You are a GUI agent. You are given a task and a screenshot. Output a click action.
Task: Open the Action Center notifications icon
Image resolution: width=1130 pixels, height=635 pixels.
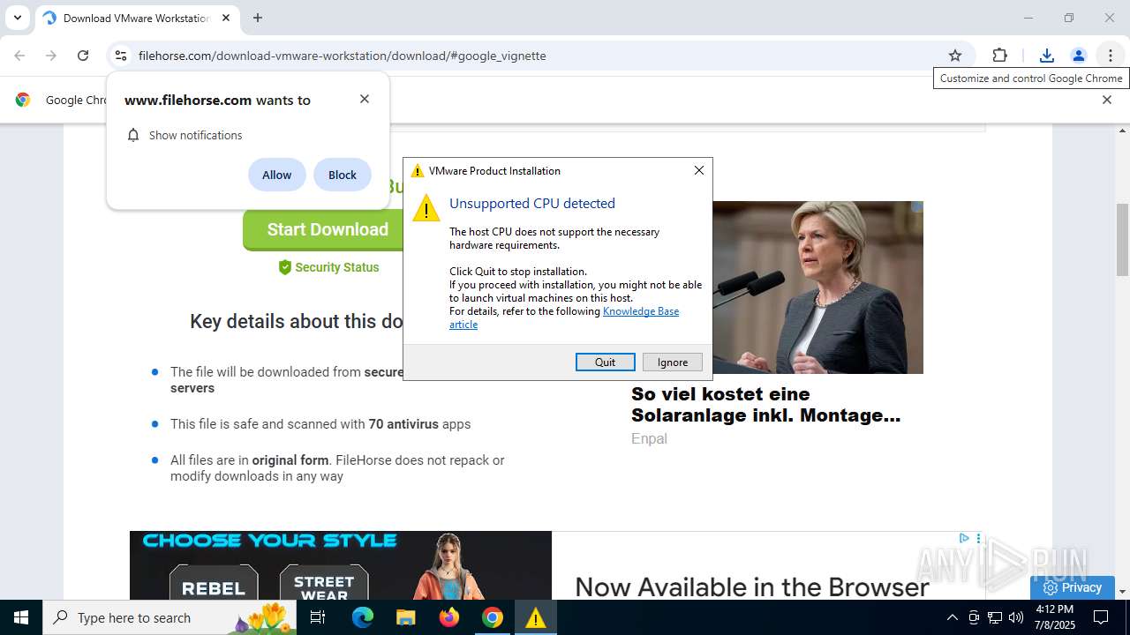coord(1102,617)
